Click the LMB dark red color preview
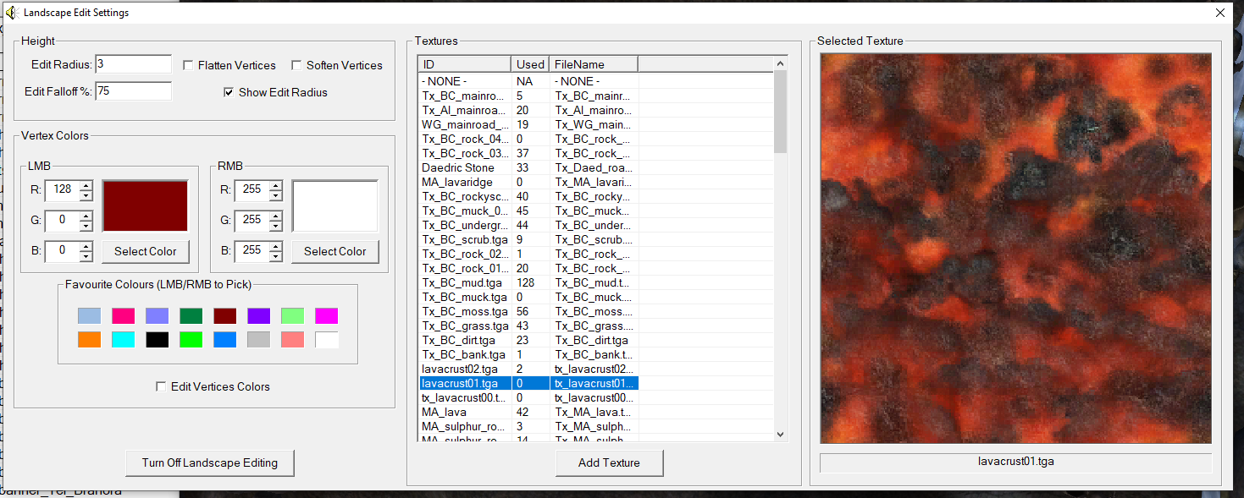 pos(145,205)
